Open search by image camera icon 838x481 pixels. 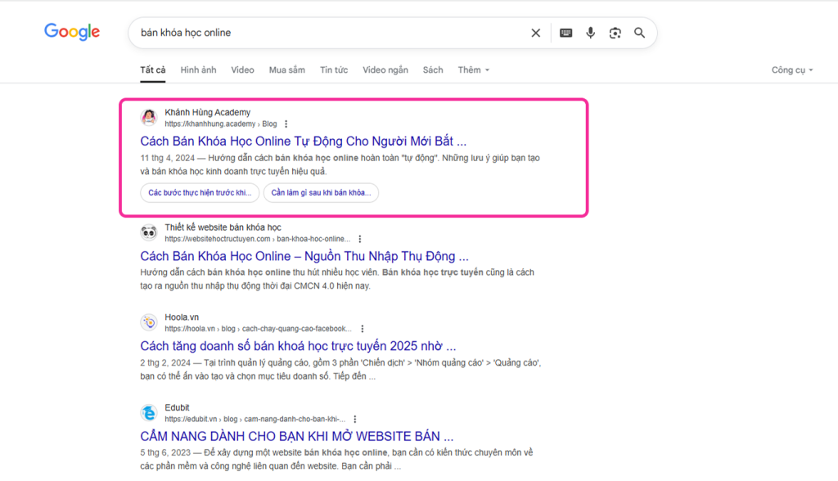(615, 34)
